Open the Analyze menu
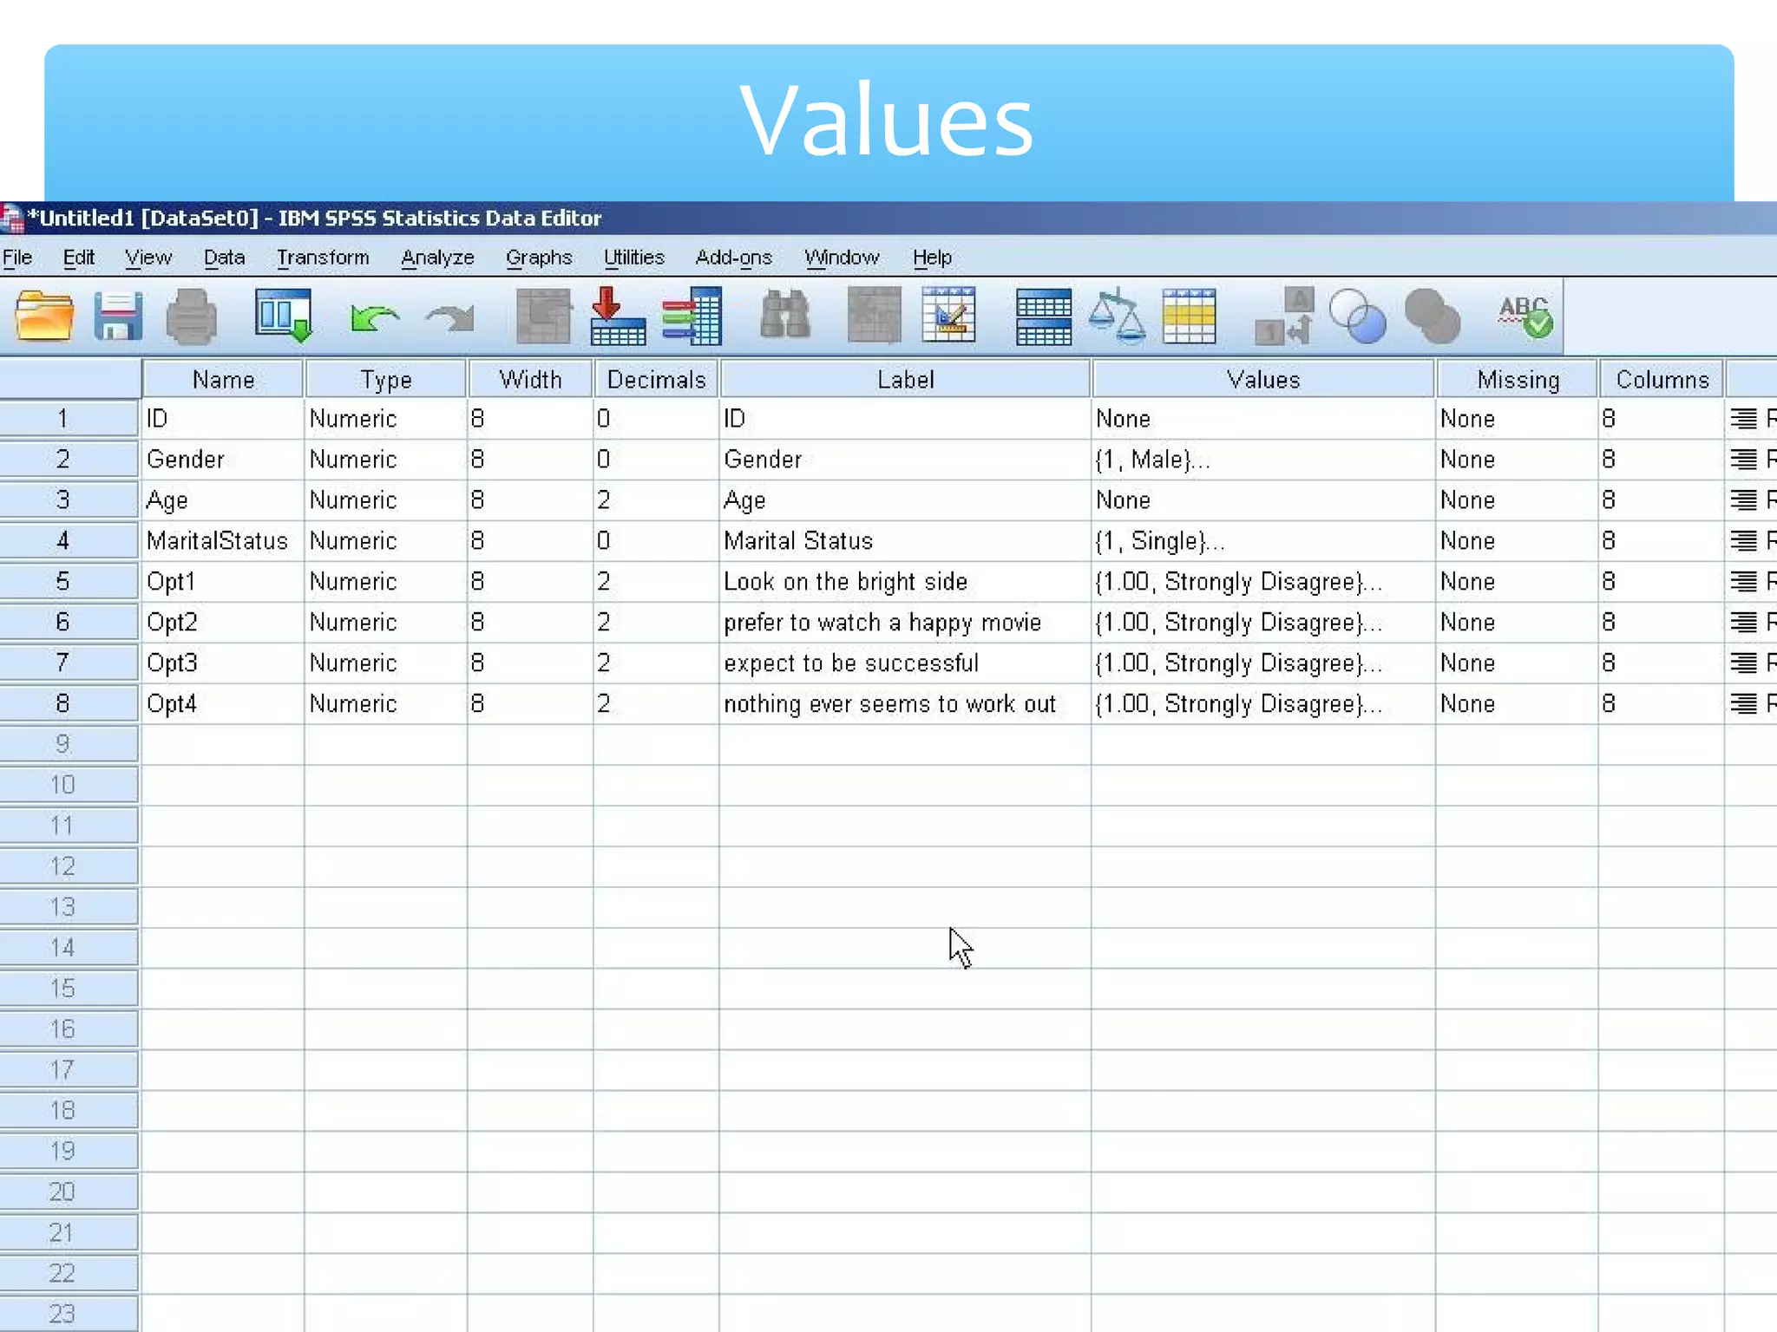Screen dimensions: 1777x1332 coord(437,258)
